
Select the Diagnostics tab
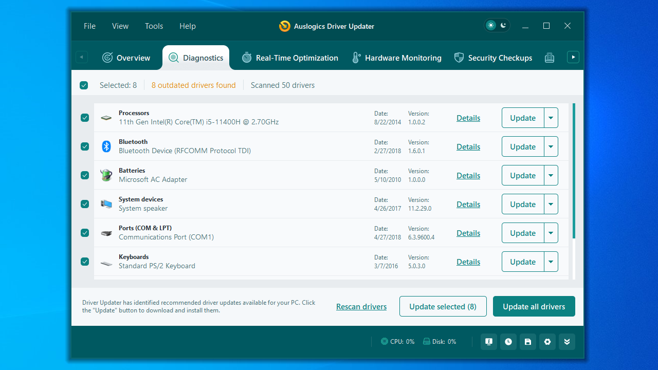pyautogui.click(x=196, y=58)
